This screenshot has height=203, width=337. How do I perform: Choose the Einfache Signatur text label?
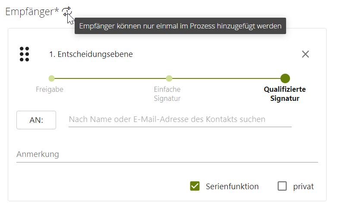[x=167, y=94]
